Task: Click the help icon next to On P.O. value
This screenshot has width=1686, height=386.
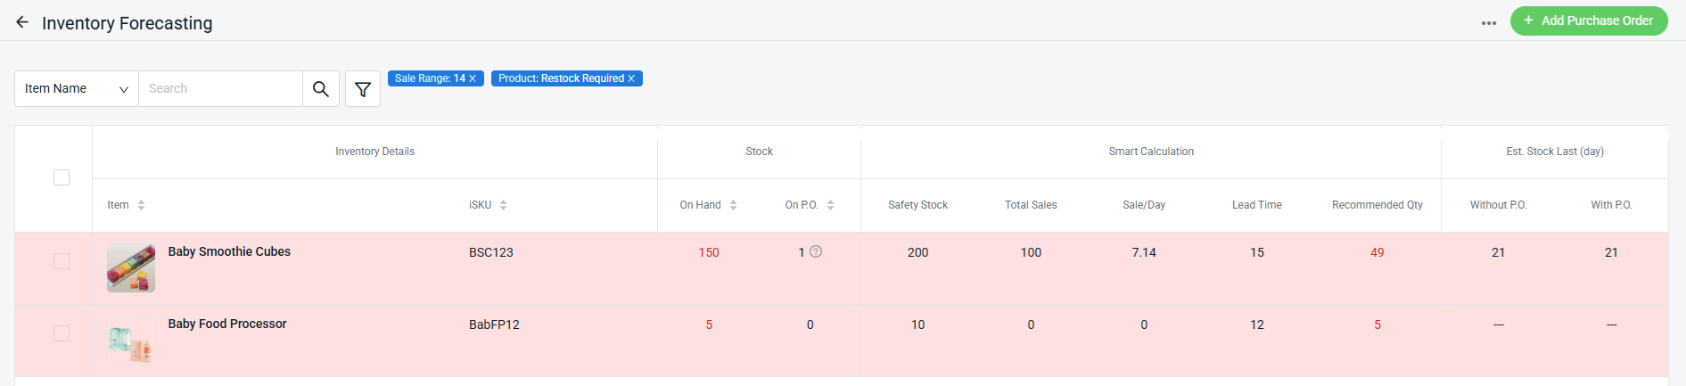Action: click(816, 251)
